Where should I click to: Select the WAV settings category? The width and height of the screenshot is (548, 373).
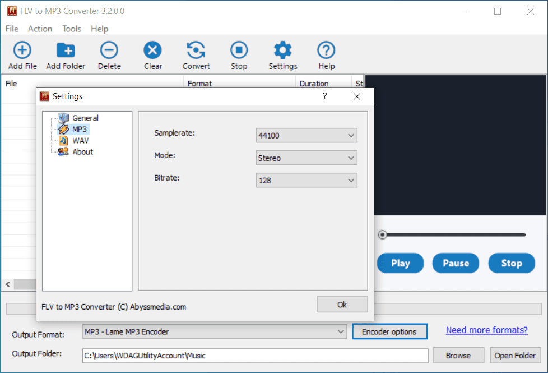[80, 140]
